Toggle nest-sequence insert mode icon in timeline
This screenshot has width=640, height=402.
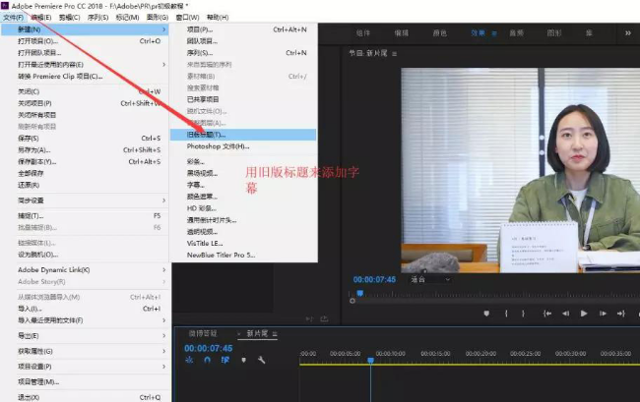pyautogui.click(x=189, y=360)
